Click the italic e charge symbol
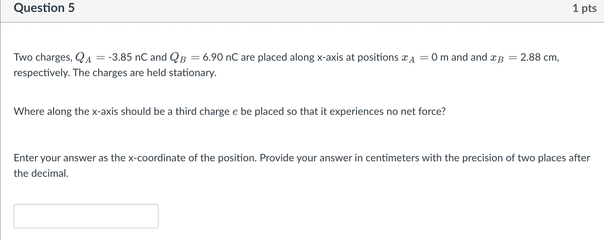Viewport: 604px width, 240px height. pyautogui.click(x=235, y=112)
